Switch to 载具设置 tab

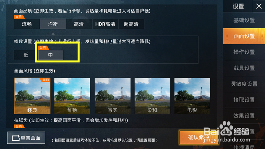tap(244, 68)
